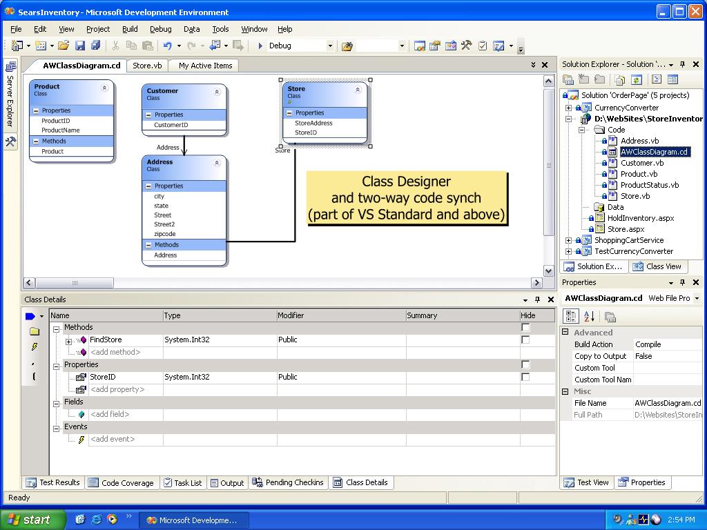The image size is (707, 530).
Task: Expand the CurrencyConverter project node
Action: point(569,108)
